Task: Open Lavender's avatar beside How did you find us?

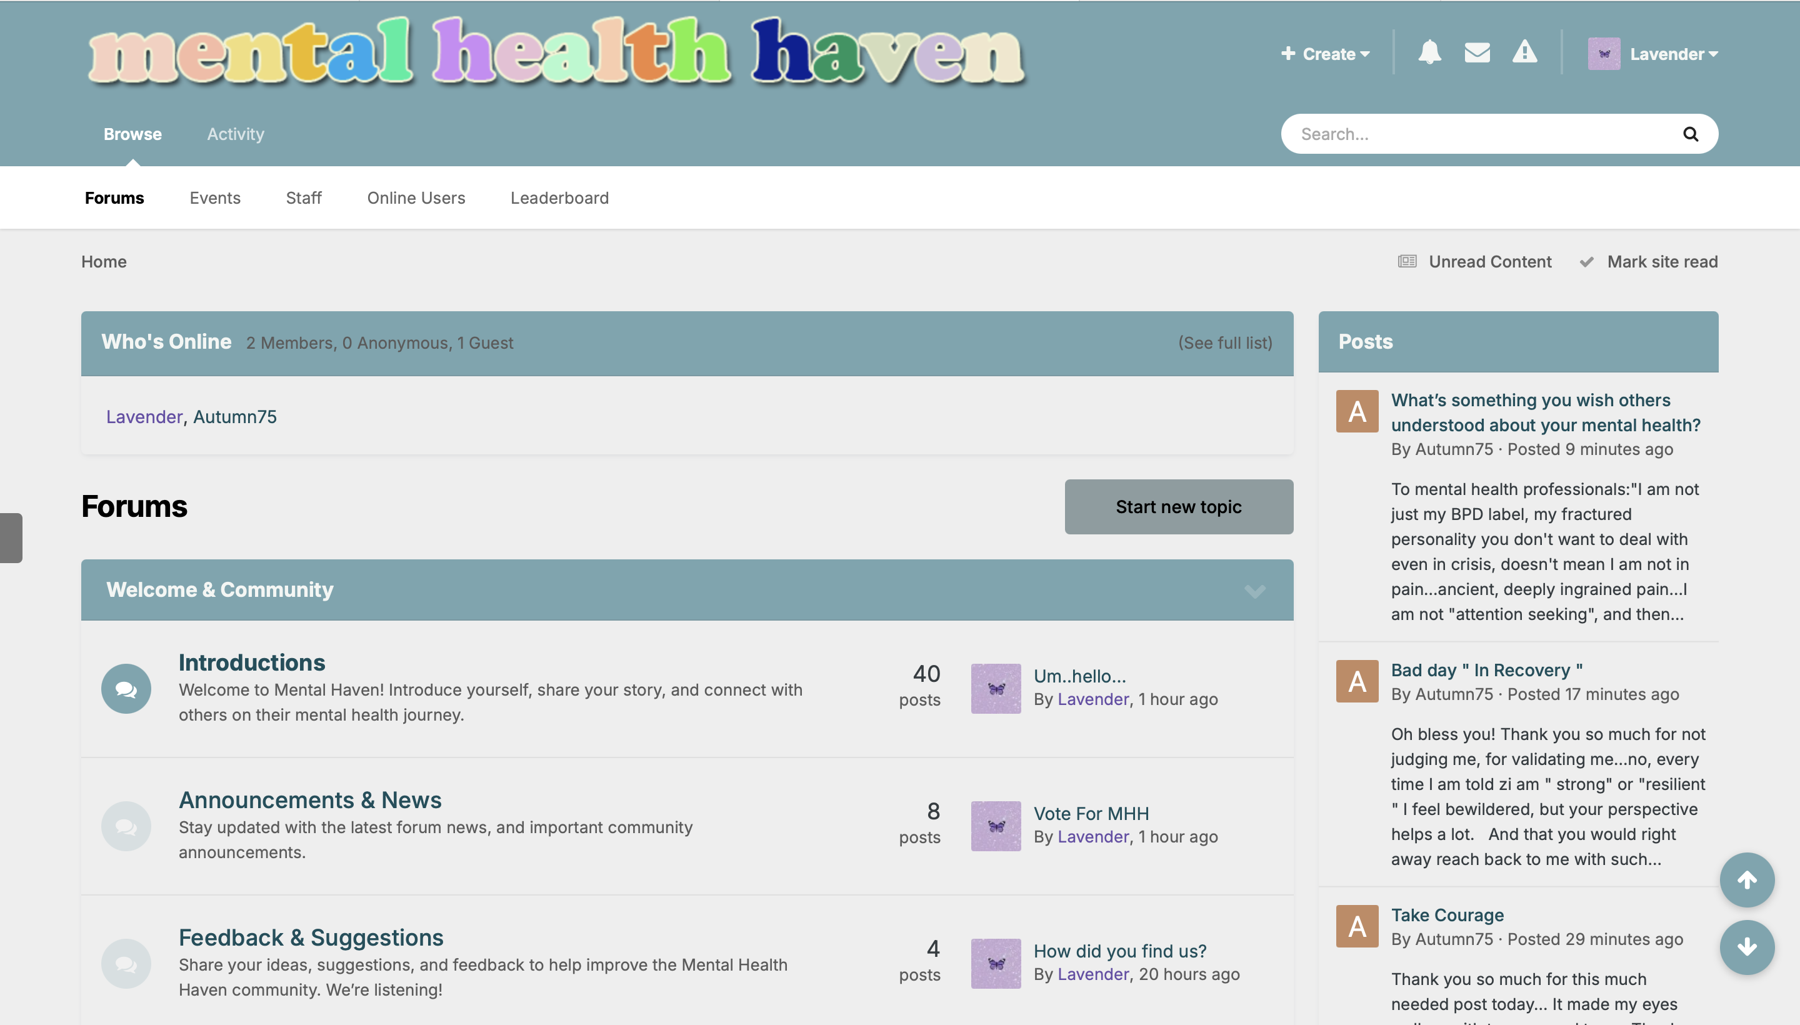Action: (996, 963)
